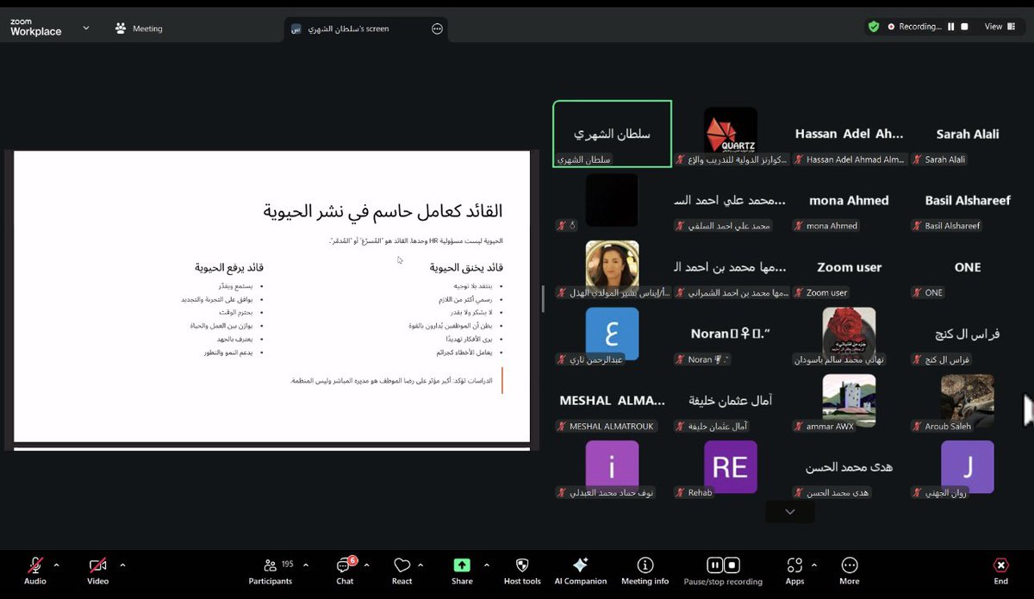Select فراس ال كنج participant tile
Image resolution: width=1034 pixels, height=599 pixels.
(968, 334)
